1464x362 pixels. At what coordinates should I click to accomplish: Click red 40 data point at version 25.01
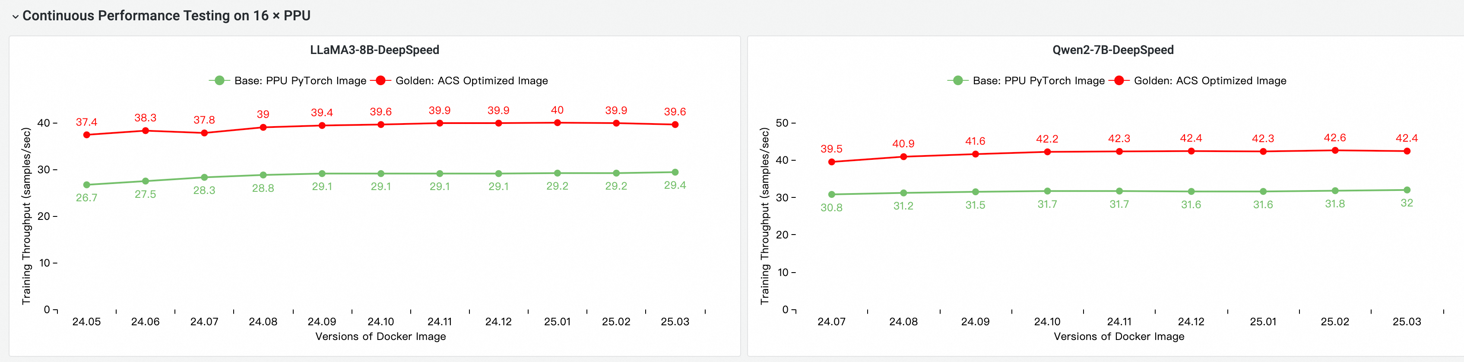pyautogui.click(x=557, y=123)
